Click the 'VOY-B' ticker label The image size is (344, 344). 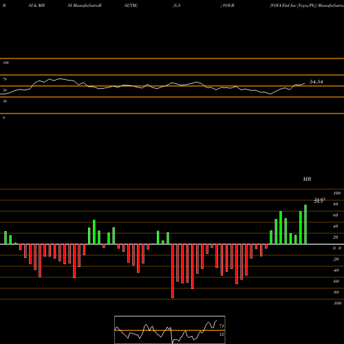(228, 6)
